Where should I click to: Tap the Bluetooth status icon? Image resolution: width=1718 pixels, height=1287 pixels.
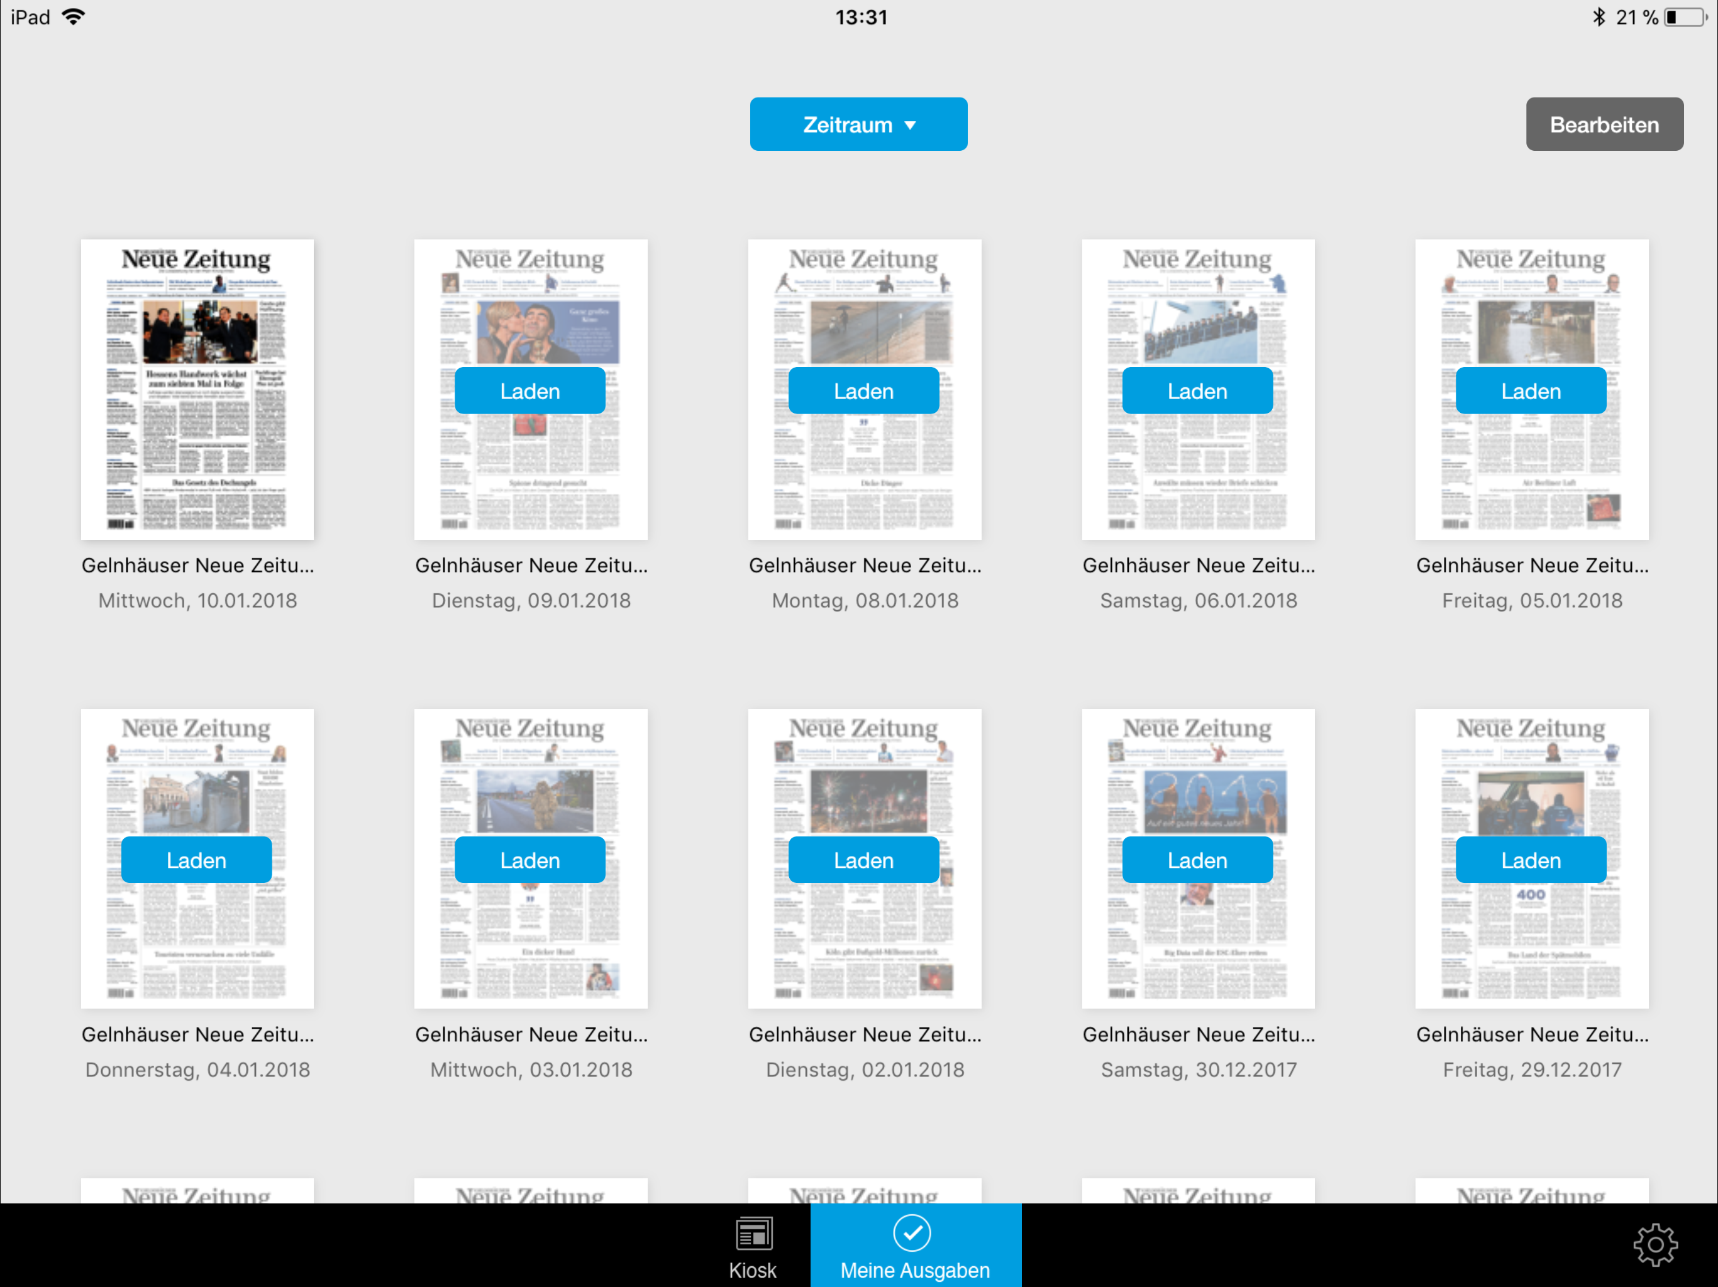(1599, 17)
